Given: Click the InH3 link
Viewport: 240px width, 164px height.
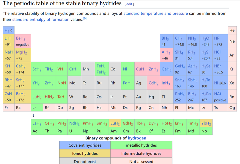Looking at the screenshot, I should (166, 83).
